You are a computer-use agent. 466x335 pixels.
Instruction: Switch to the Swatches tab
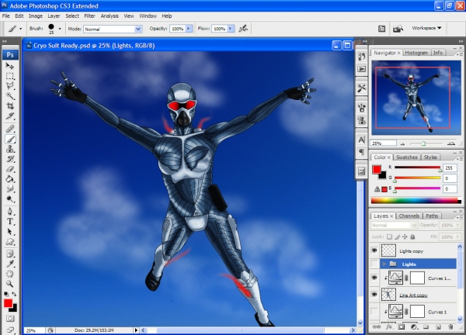[x=406, y=157]
